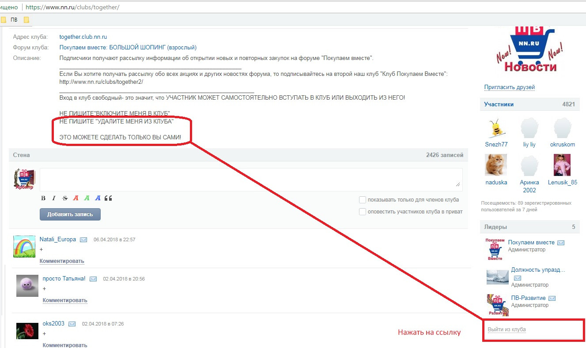This screenshot has width=586, height=348.
Task: Apply bold formatting in wall editor
Action: click(x=43, y=198)
